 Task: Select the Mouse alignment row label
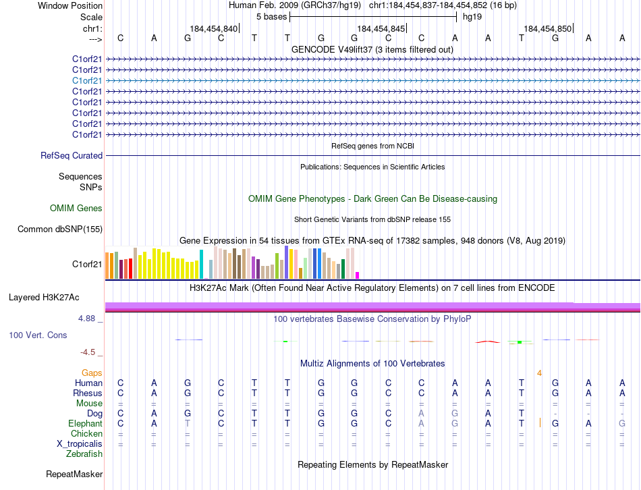click(89, 404)
